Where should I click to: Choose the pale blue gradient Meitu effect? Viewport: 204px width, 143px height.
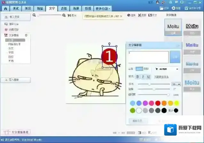[x=192, y=65]
